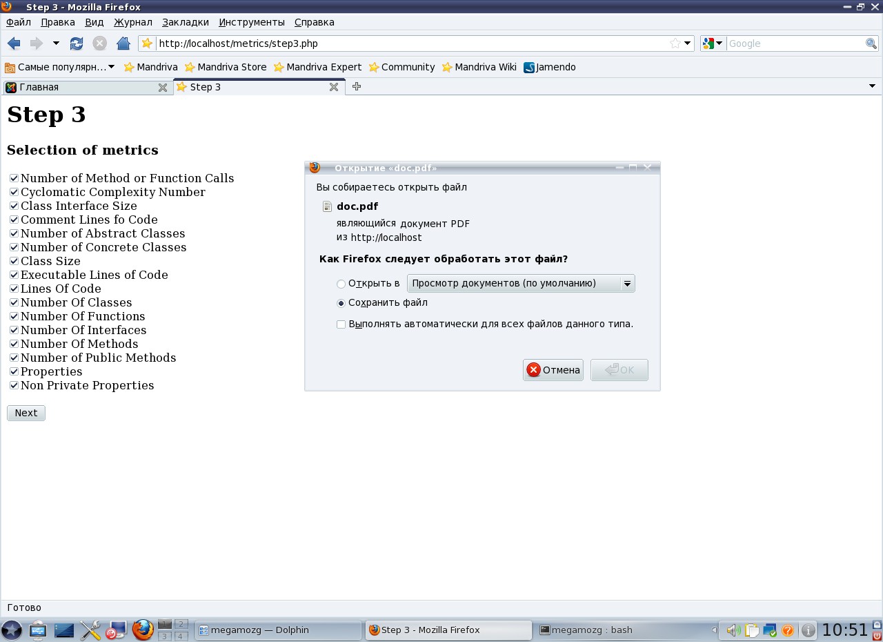The height and width of the screenshot is (642, 883).
Task: Switch to megamozg — Dolphin taskbar window
Action: click(279, 630)
